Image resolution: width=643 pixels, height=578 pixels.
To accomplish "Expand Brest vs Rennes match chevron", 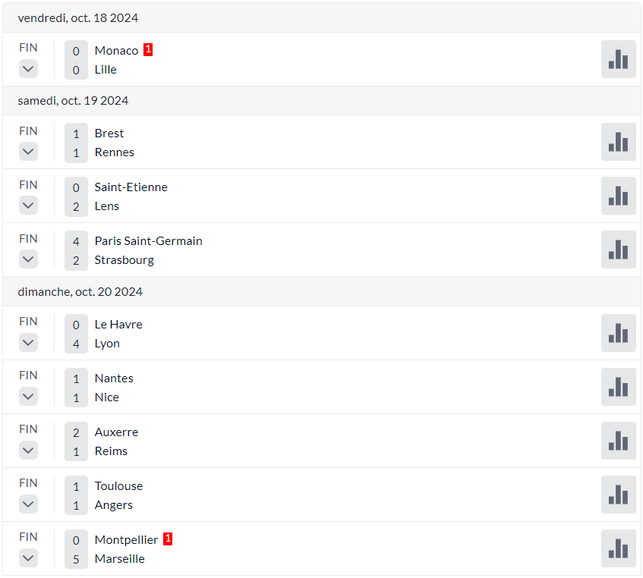I will (x=28, y=152).
